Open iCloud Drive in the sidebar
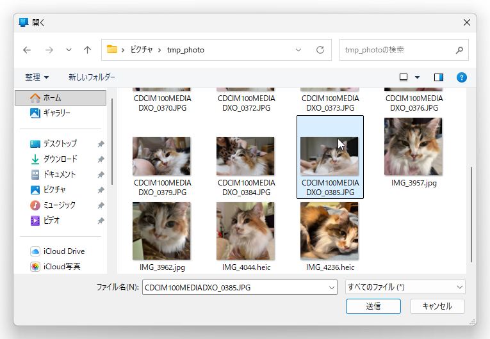Viewport: 490px width, 339px height. click(x=58, y=251)
